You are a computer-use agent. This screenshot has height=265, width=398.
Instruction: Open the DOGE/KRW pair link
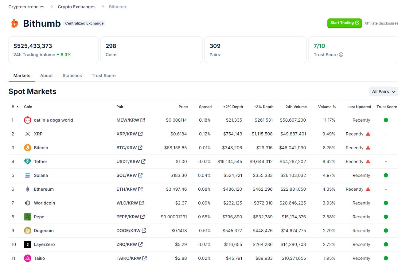coord(131,231)
